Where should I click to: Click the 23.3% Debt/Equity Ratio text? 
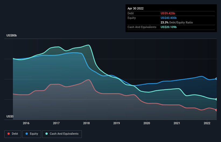pyautogui.click(x=177, y=22)
